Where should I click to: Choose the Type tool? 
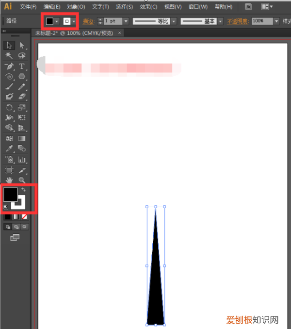tap(22, 66)
